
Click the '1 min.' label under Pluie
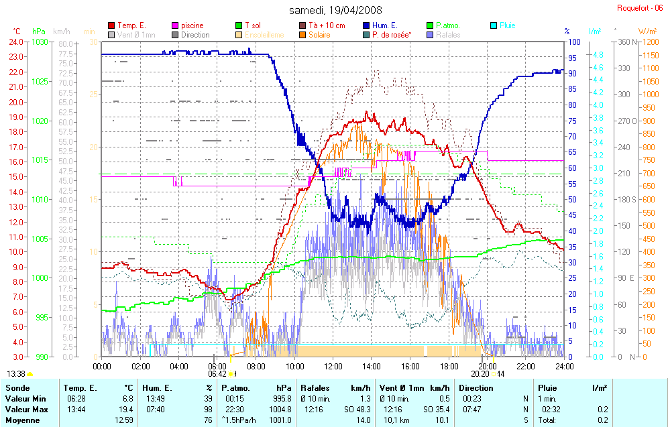coord(547,399)
